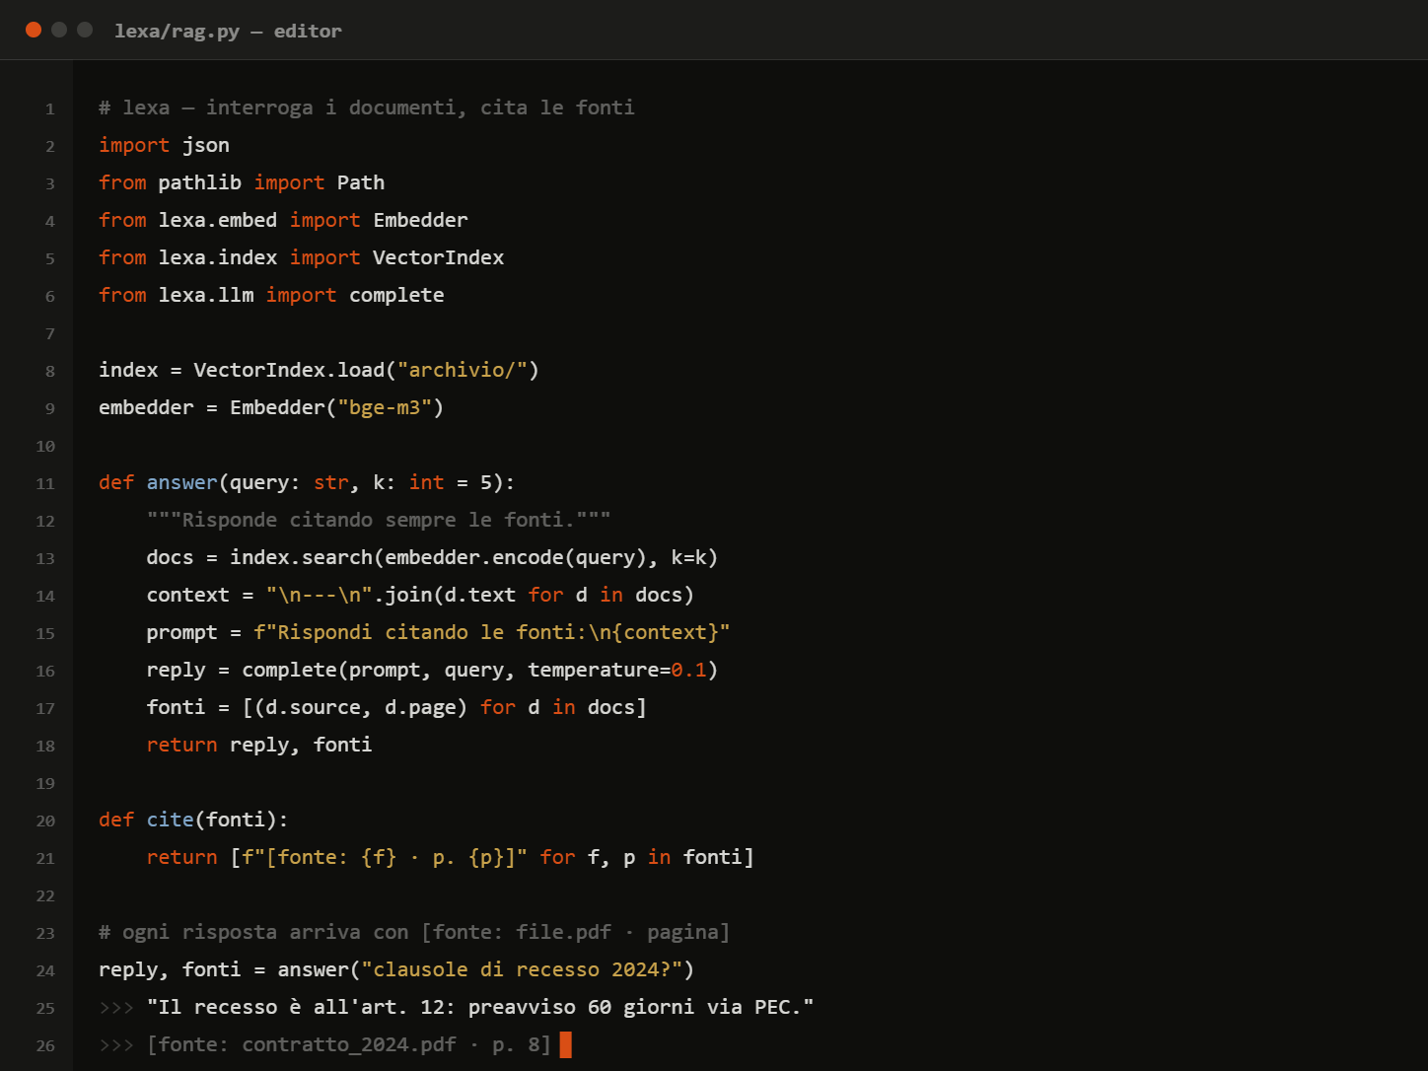This screenshot has height=1071, width=1428.
Task: Click the function name 'answer' in its def
Action: (x=181, y=482)
